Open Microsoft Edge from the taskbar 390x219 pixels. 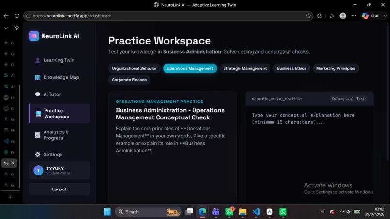tap(202, 212)
